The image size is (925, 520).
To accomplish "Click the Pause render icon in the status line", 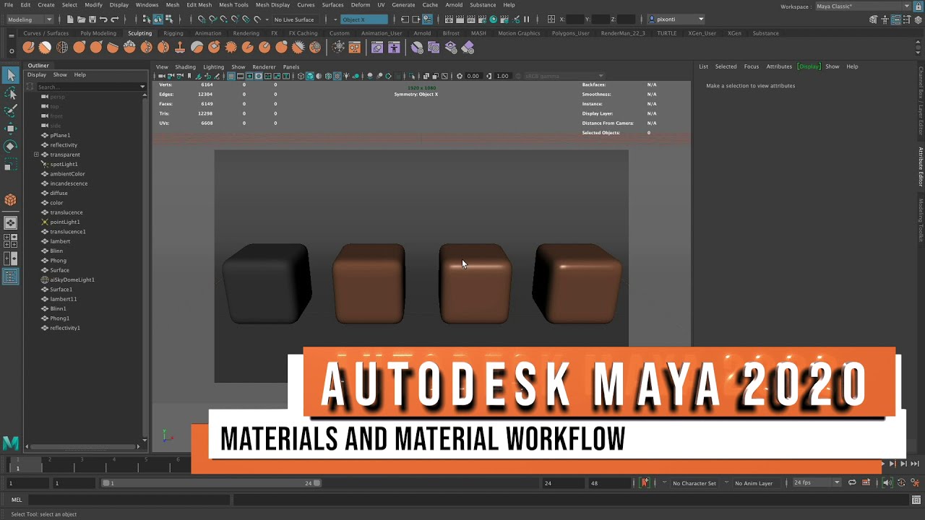I will [527, 19].
